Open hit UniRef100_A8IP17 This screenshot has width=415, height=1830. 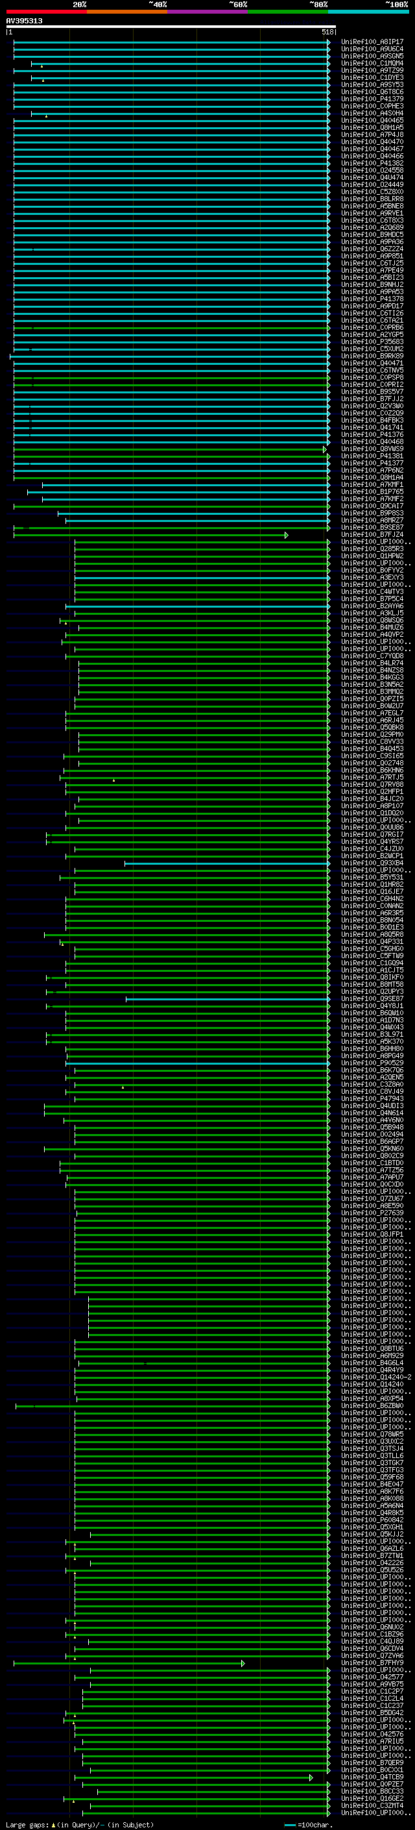372,42
